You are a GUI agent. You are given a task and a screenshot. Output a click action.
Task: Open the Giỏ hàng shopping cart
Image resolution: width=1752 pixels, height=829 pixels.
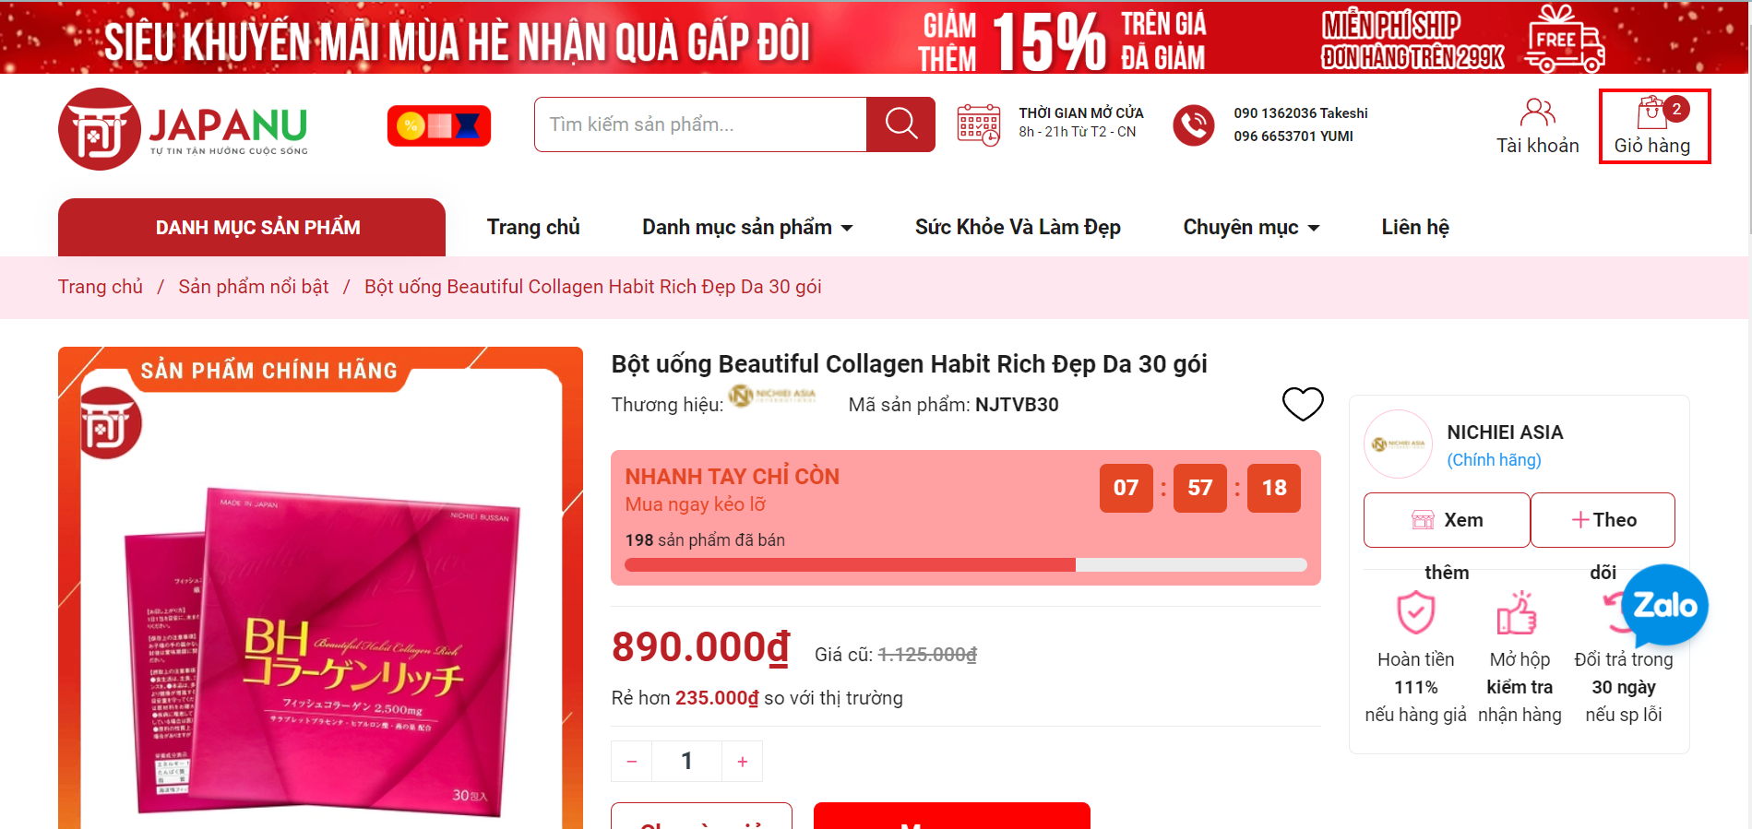tap(1653, 126)
